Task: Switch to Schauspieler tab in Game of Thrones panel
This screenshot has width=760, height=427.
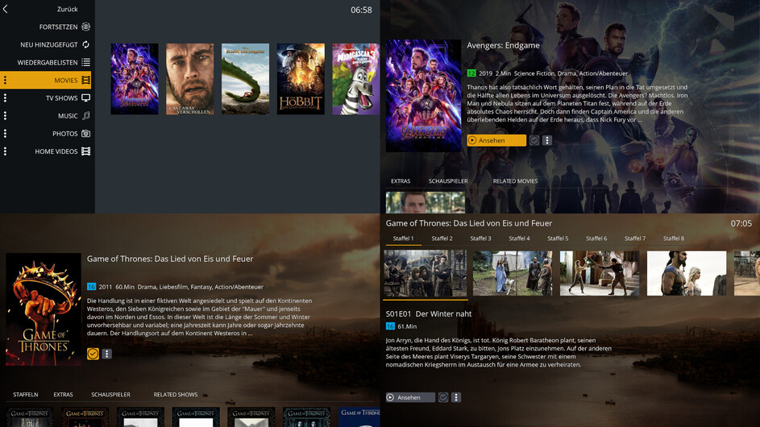Action: [110, 395]
